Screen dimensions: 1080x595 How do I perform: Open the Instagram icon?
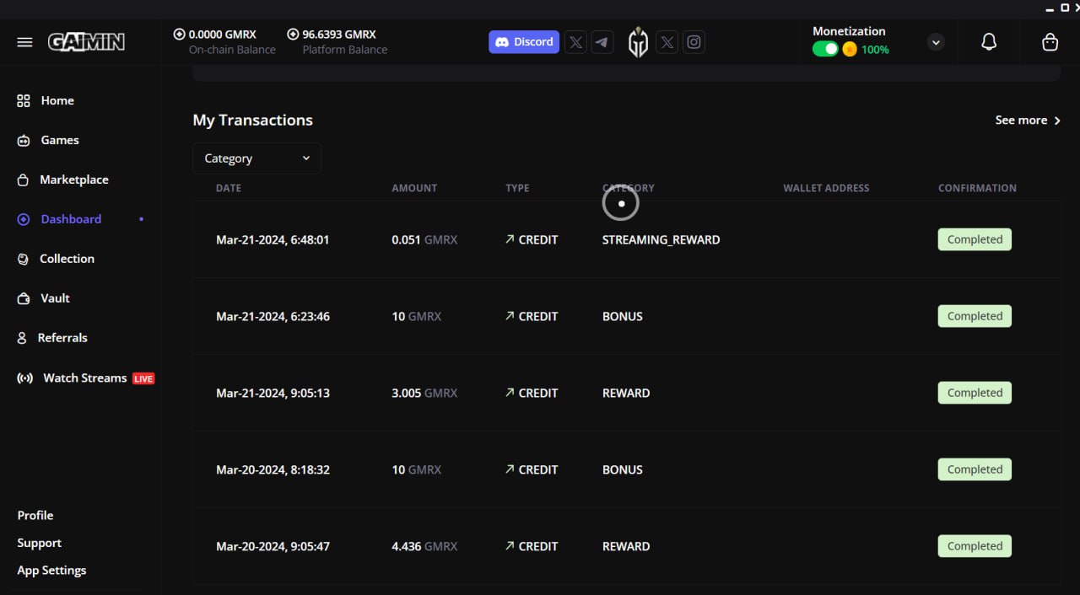[x=694, y=42]
